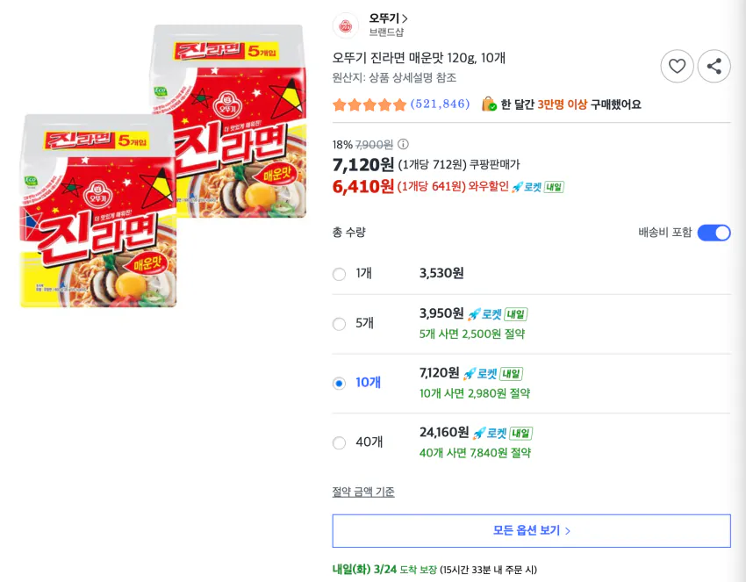The image size is (746, 582).
Task: Select the 40개 quantity option
Action: [339, 442]
